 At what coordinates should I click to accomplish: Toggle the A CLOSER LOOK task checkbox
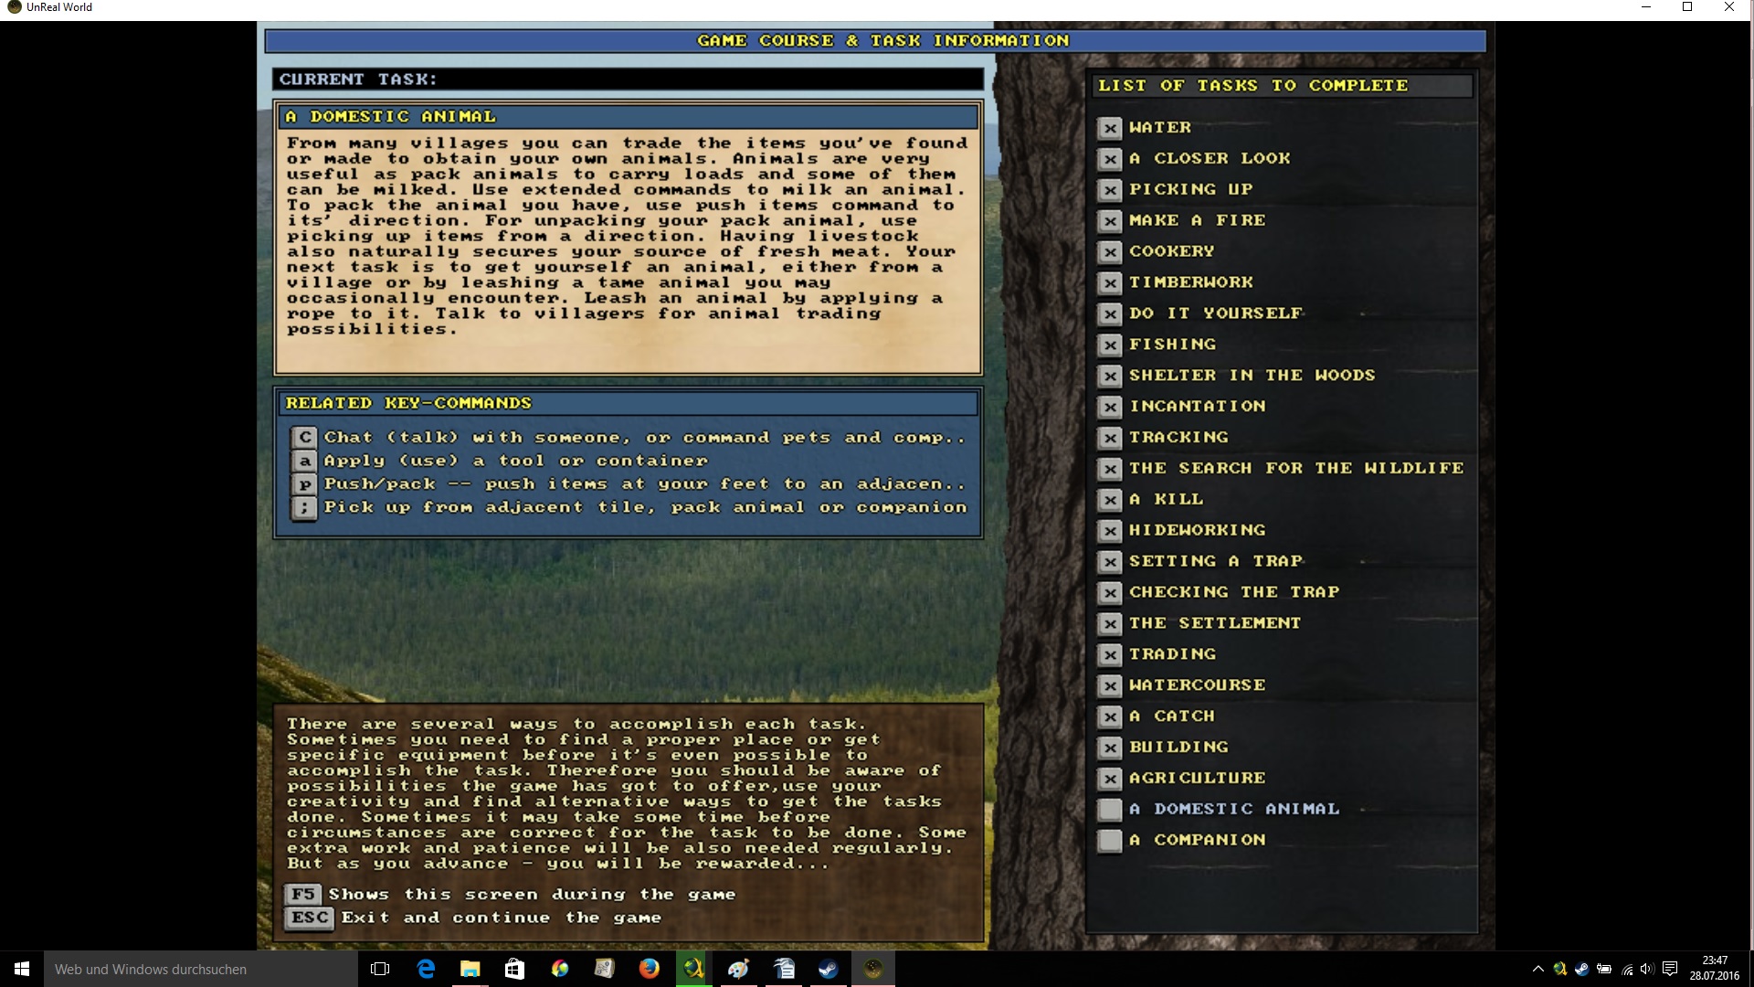click(1110, 159)
